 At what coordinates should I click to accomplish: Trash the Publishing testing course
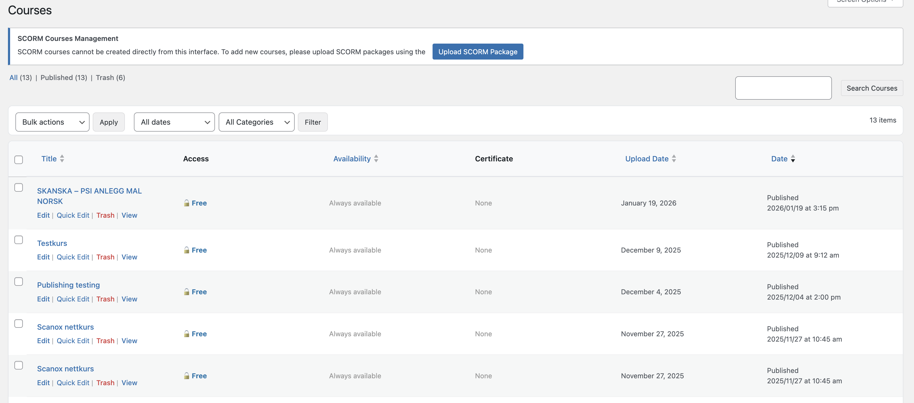click(x=105, y=299)
